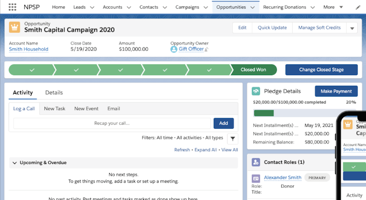This screenshot has width=366, height=200.
Task: Click the 20% completion label
Action: pos(351,102)
